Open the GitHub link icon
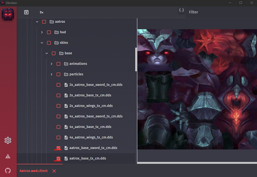The height and width of the screenshot is (177, 257). (x=8, y=171)
